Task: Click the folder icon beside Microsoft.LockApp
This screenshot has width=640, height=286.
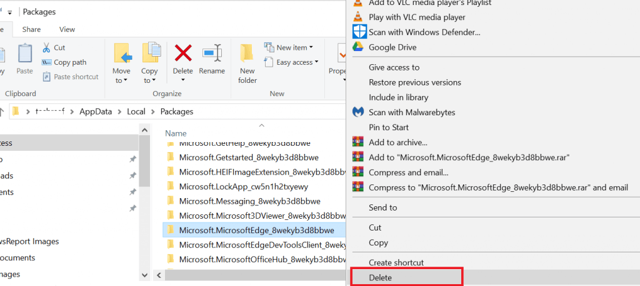Action: (171, 186)
